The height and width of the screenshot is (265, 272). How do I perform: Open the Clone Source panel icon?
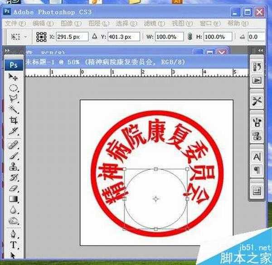coord(257,136)
